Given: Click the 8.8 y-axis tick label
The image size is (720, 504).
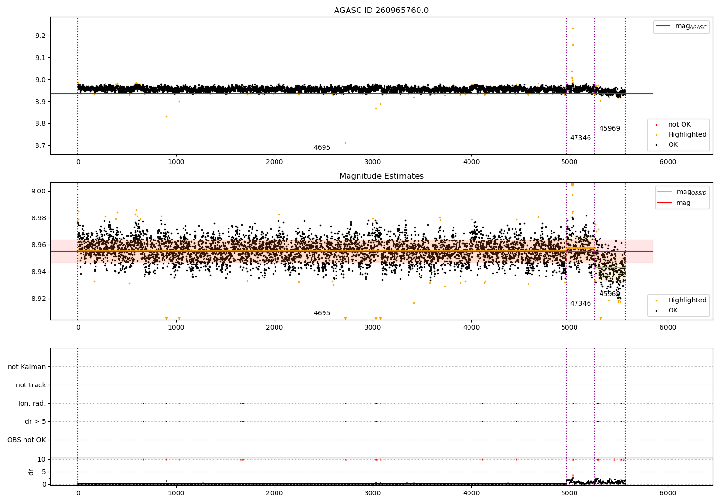Looking at the screenshot, I should point(40,124).
